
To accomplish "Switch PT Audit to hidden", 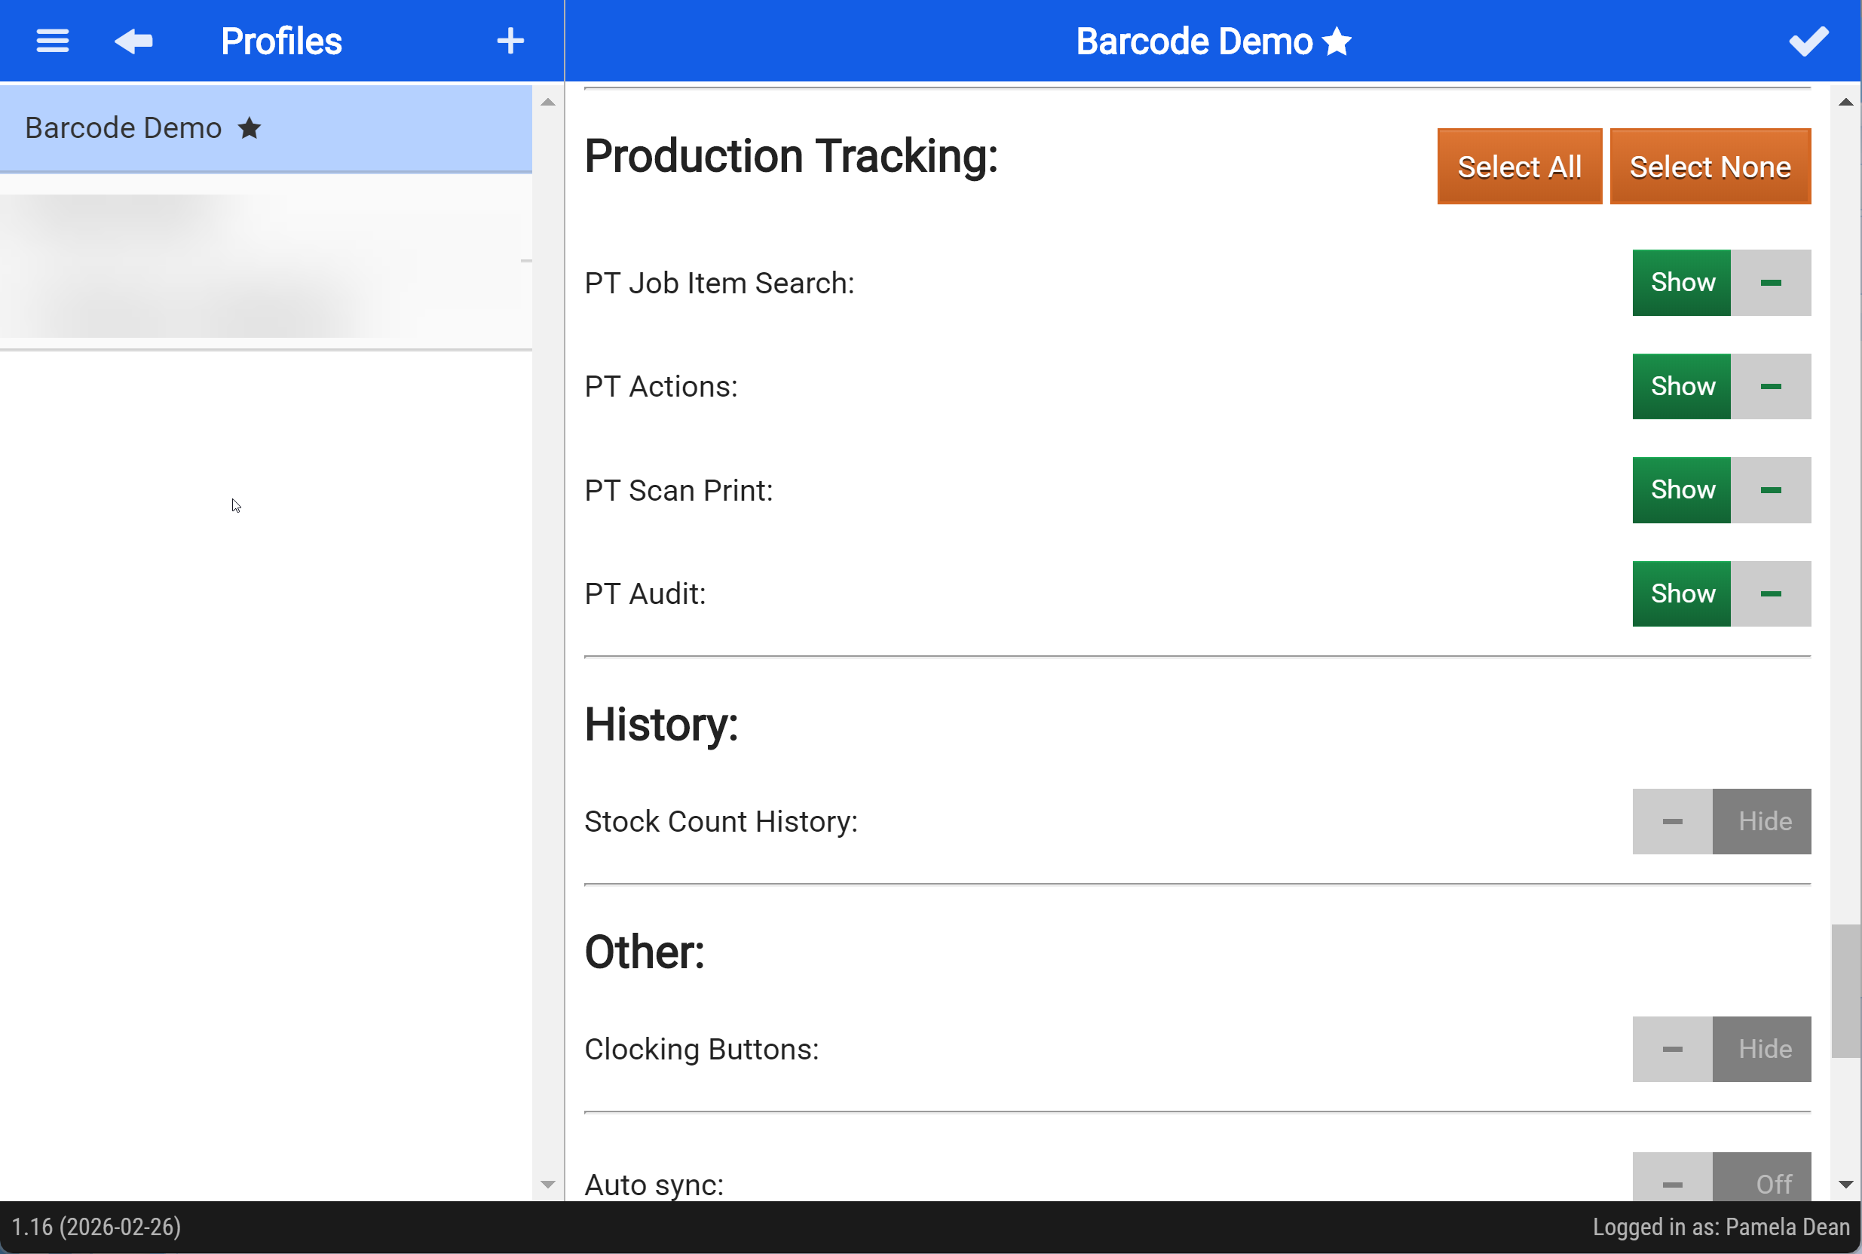I will (x=1721, y=593).
